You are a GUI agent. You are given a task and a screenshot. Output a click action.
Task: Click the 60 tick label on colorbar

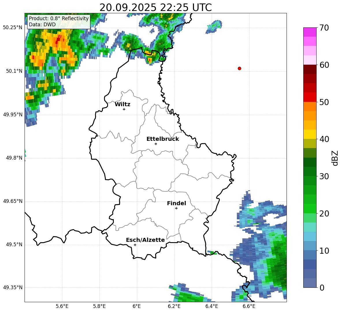click(324, 65)
